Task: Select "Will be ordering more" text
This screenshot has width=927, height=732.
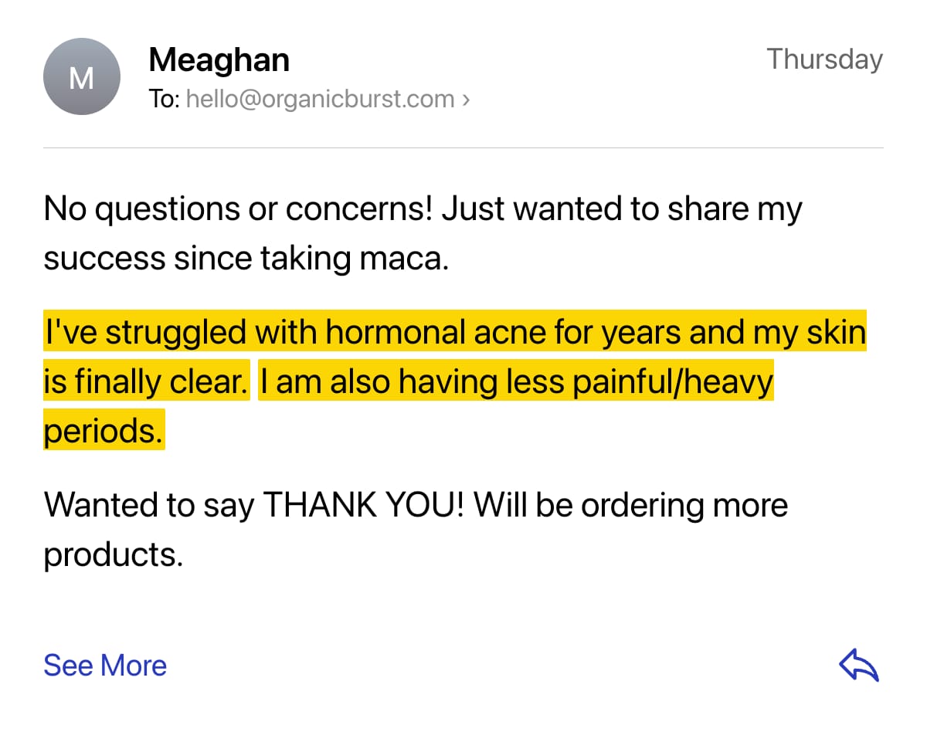Action: (x=631, y=505)
